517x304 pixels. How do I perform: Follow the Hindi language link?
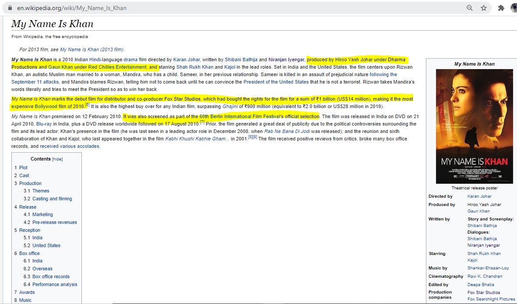(x=95, y=59)
